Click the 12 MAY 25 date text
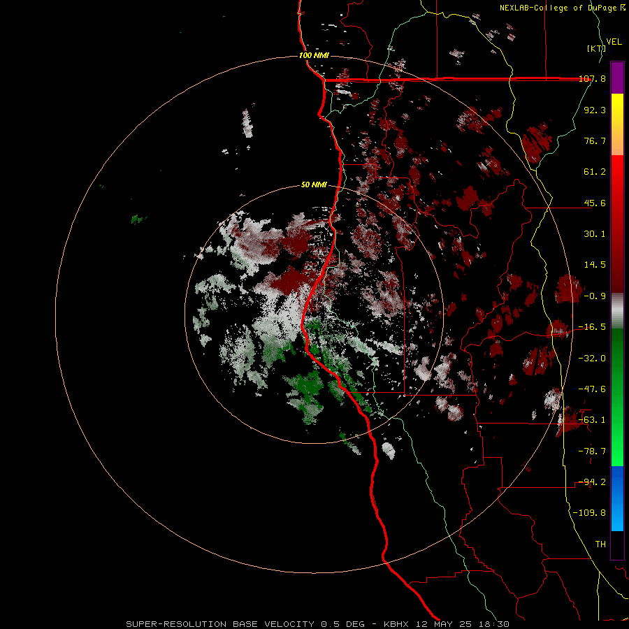Viewport: 629px width, 629px height. tap(443, 624)
